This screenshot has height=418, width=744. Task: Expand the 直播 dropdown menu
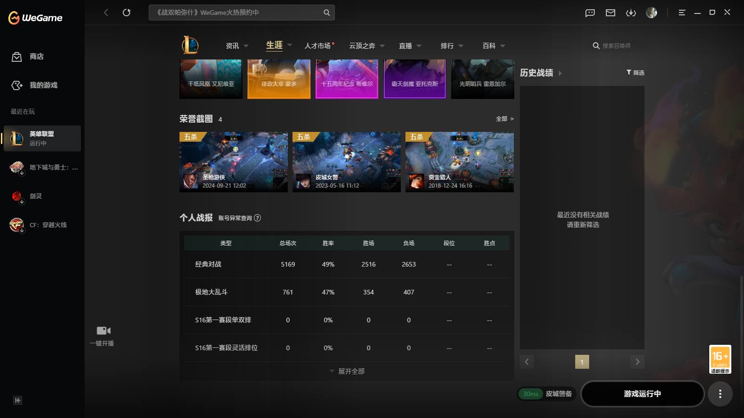pyautogui.click(x=419, y=46)
